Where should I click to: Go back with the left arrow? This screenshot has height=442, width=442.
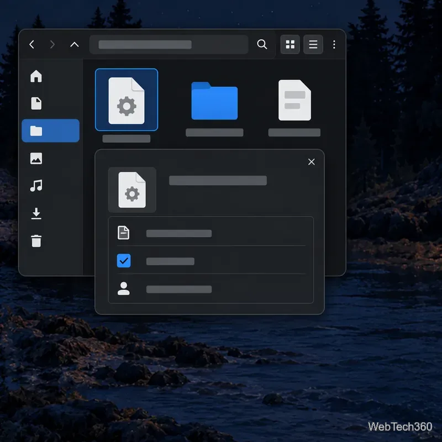tap(32, 44)
